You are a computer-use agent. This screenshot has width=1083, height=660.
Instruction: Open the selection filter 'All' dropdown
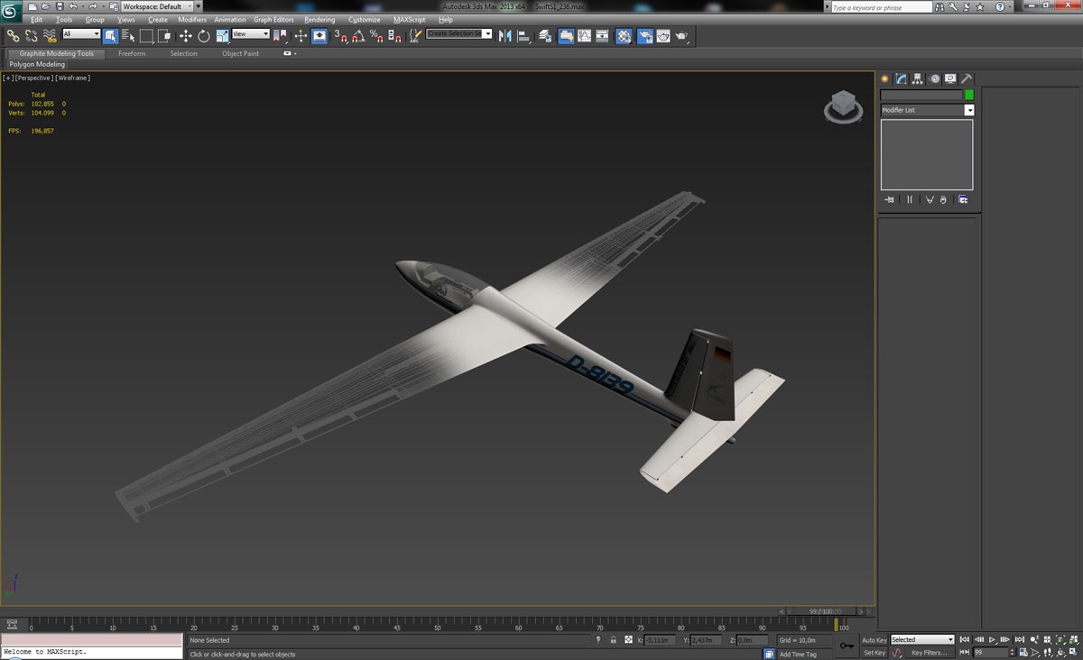click(81, 34)
